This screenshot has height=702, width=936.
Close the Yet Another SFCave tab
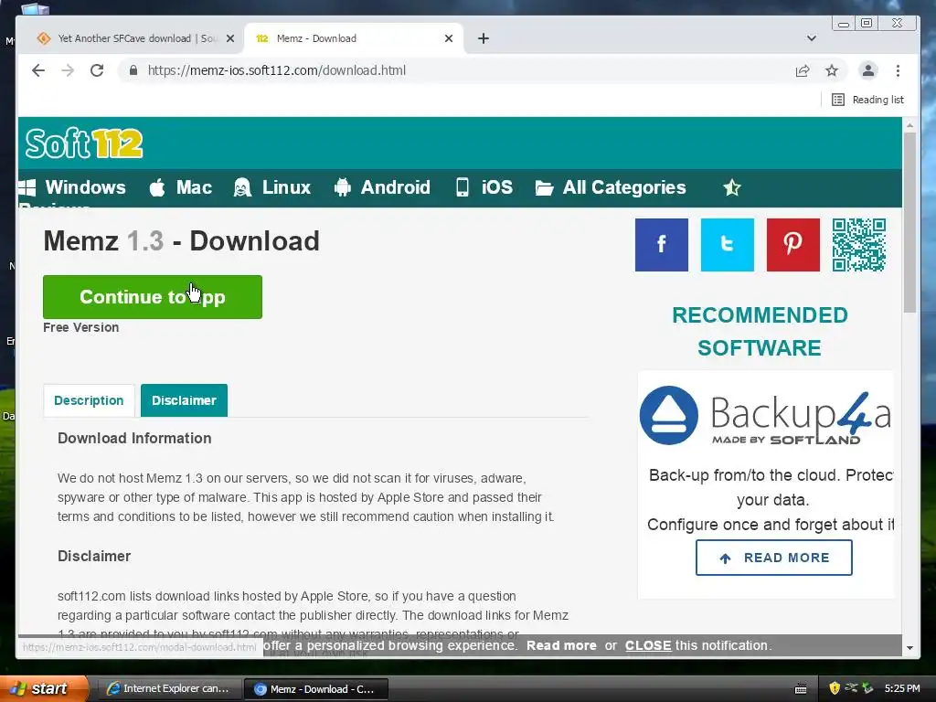click(x=230, y=38)
